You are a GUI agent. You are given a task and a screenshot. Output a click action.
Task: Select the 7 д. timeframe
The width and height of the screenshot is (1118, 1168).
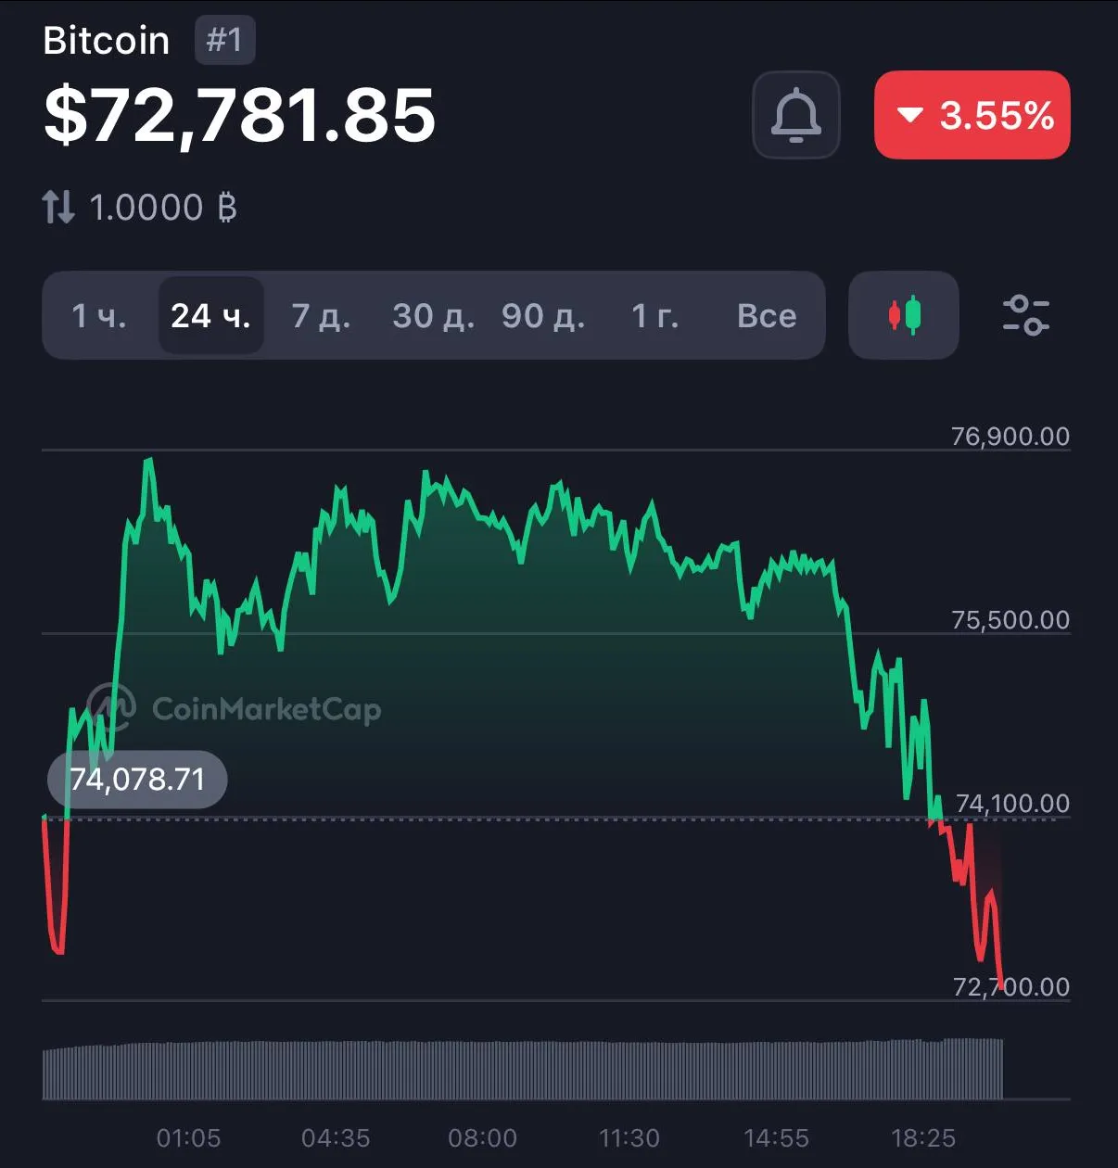point(321,316)
